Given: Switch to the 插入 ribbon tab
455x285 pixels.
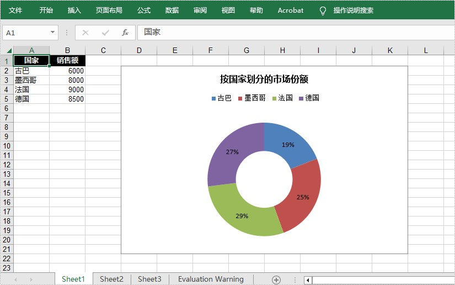Looking at the screenshot, I should [74, 10].
